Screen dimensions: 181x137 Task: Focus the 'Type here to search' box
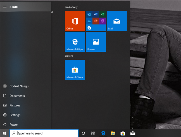[44, 133]
